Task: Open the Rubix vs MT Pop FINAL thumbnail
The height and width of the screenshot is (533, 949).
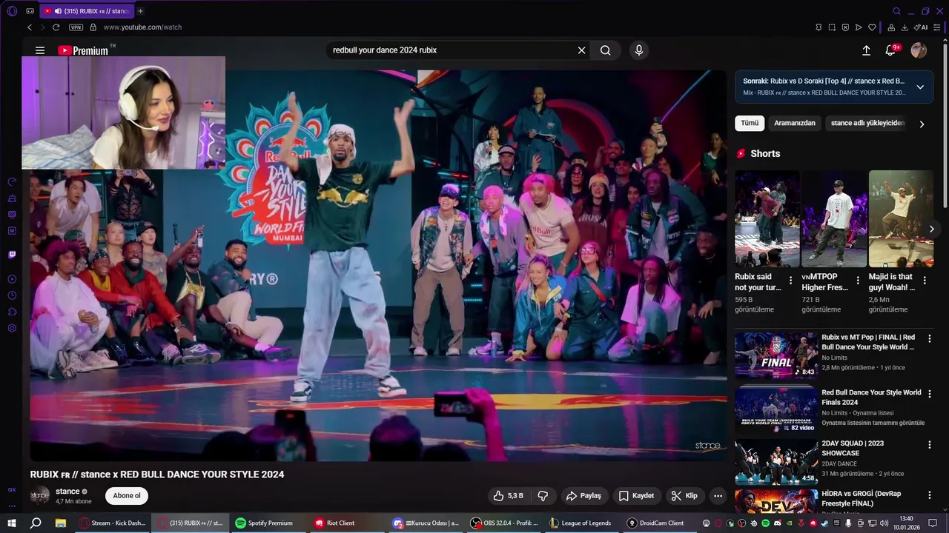Action: (776, 355)
